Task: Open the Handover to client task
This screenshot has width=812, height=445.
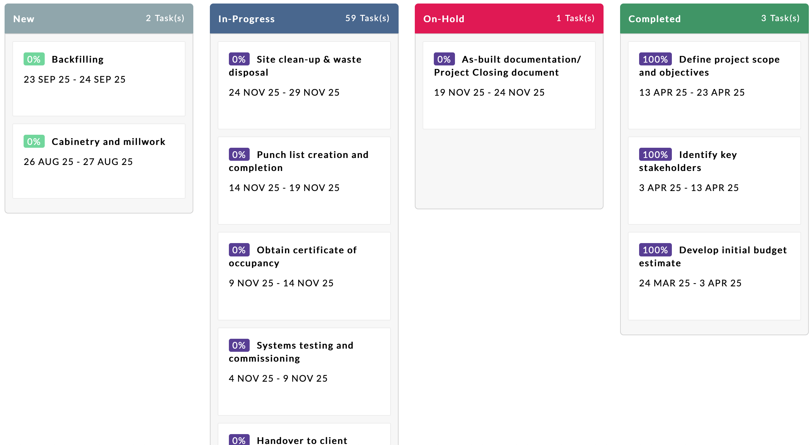Action: [302, 440]
